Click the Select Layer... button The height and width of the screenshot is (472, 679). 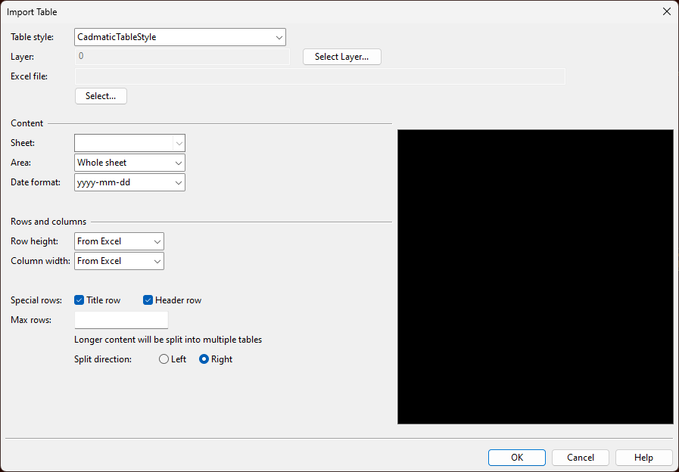pyautogui.click(x=341, y=57)
